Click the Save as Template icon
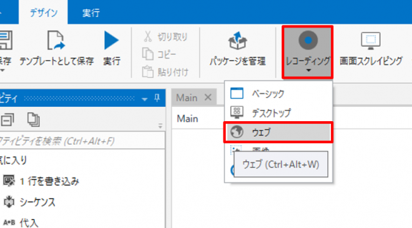Image resolution: width=412 pixels, height=228 pixels. [x=56, y=40]
